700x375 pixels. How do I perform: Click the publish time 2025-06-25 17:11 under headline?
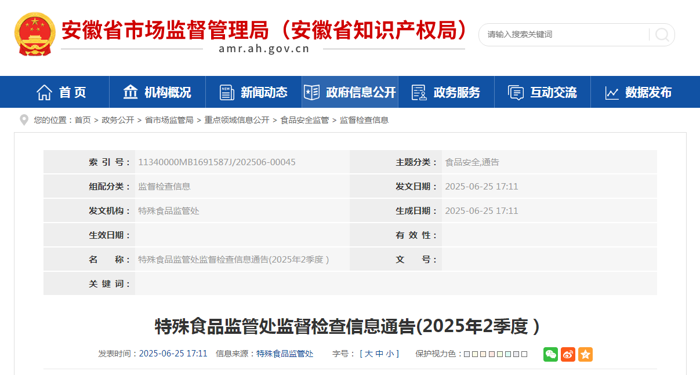[173, 354]
